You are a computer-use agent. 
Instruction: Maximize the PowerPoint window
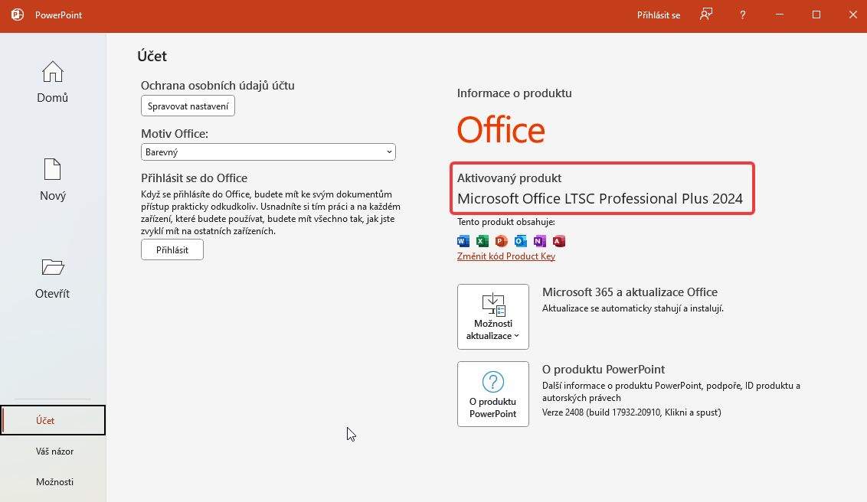point(816,15)
